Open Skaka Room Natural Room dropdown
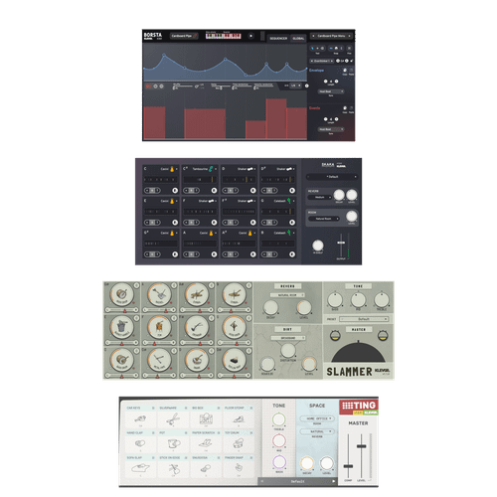The height and width of the screenshot is (497, 497). click(324, 219)
